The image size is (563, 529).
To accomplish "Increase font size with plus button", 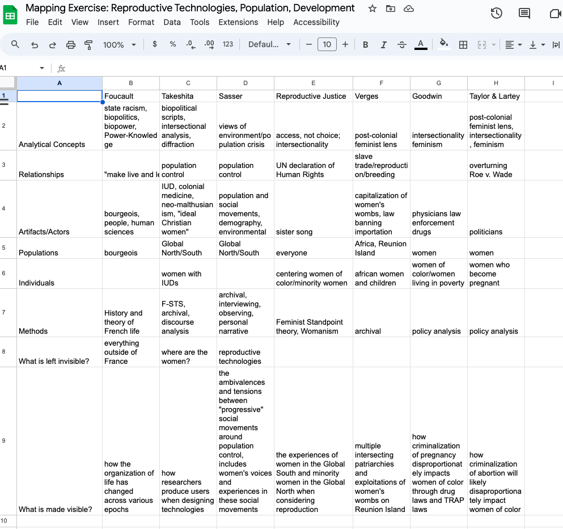I will point(345,45).
